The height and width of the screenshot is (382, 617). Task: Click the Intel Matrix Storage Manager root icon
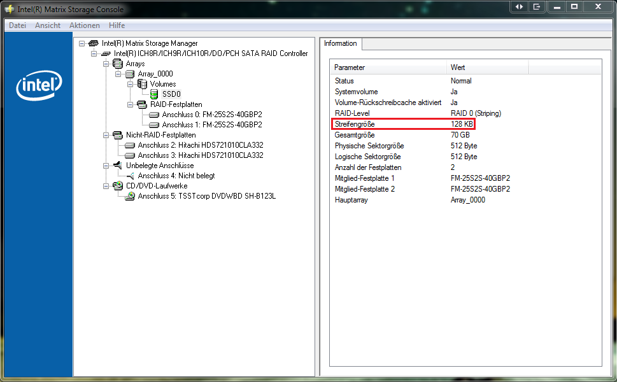pyautogui.click(x=93, y=43)
